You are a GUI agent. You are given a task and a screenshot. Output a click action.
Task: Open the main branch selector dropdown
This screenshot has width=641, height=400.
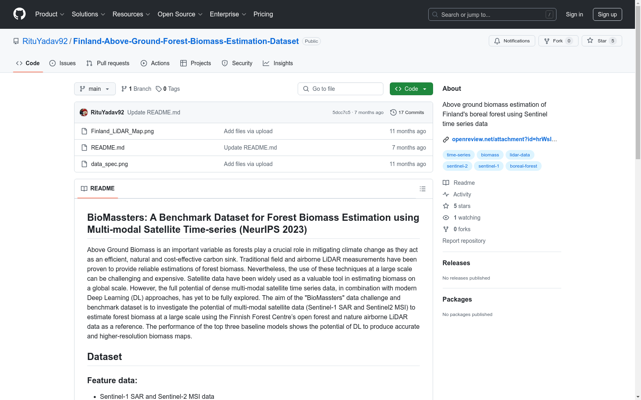(95, 89)
